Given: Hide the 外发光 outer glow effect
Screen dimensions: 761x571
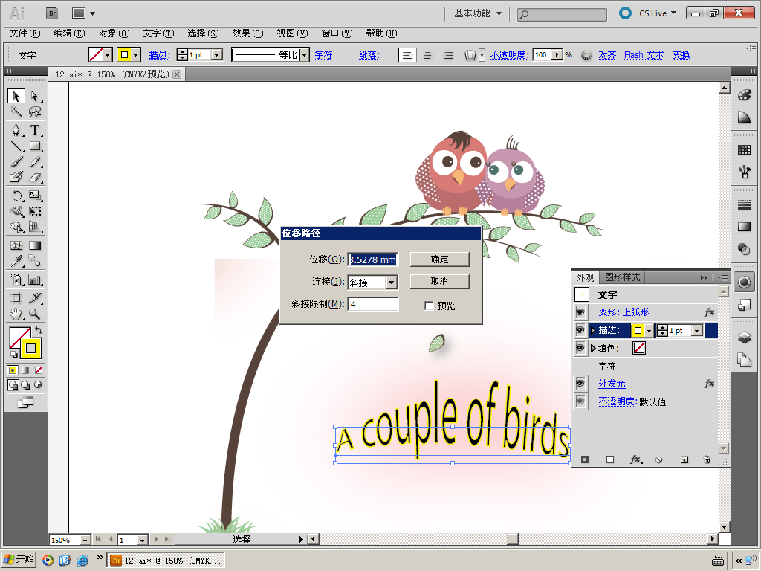Looking at the screenshot, I should click(x=580, y=384).
